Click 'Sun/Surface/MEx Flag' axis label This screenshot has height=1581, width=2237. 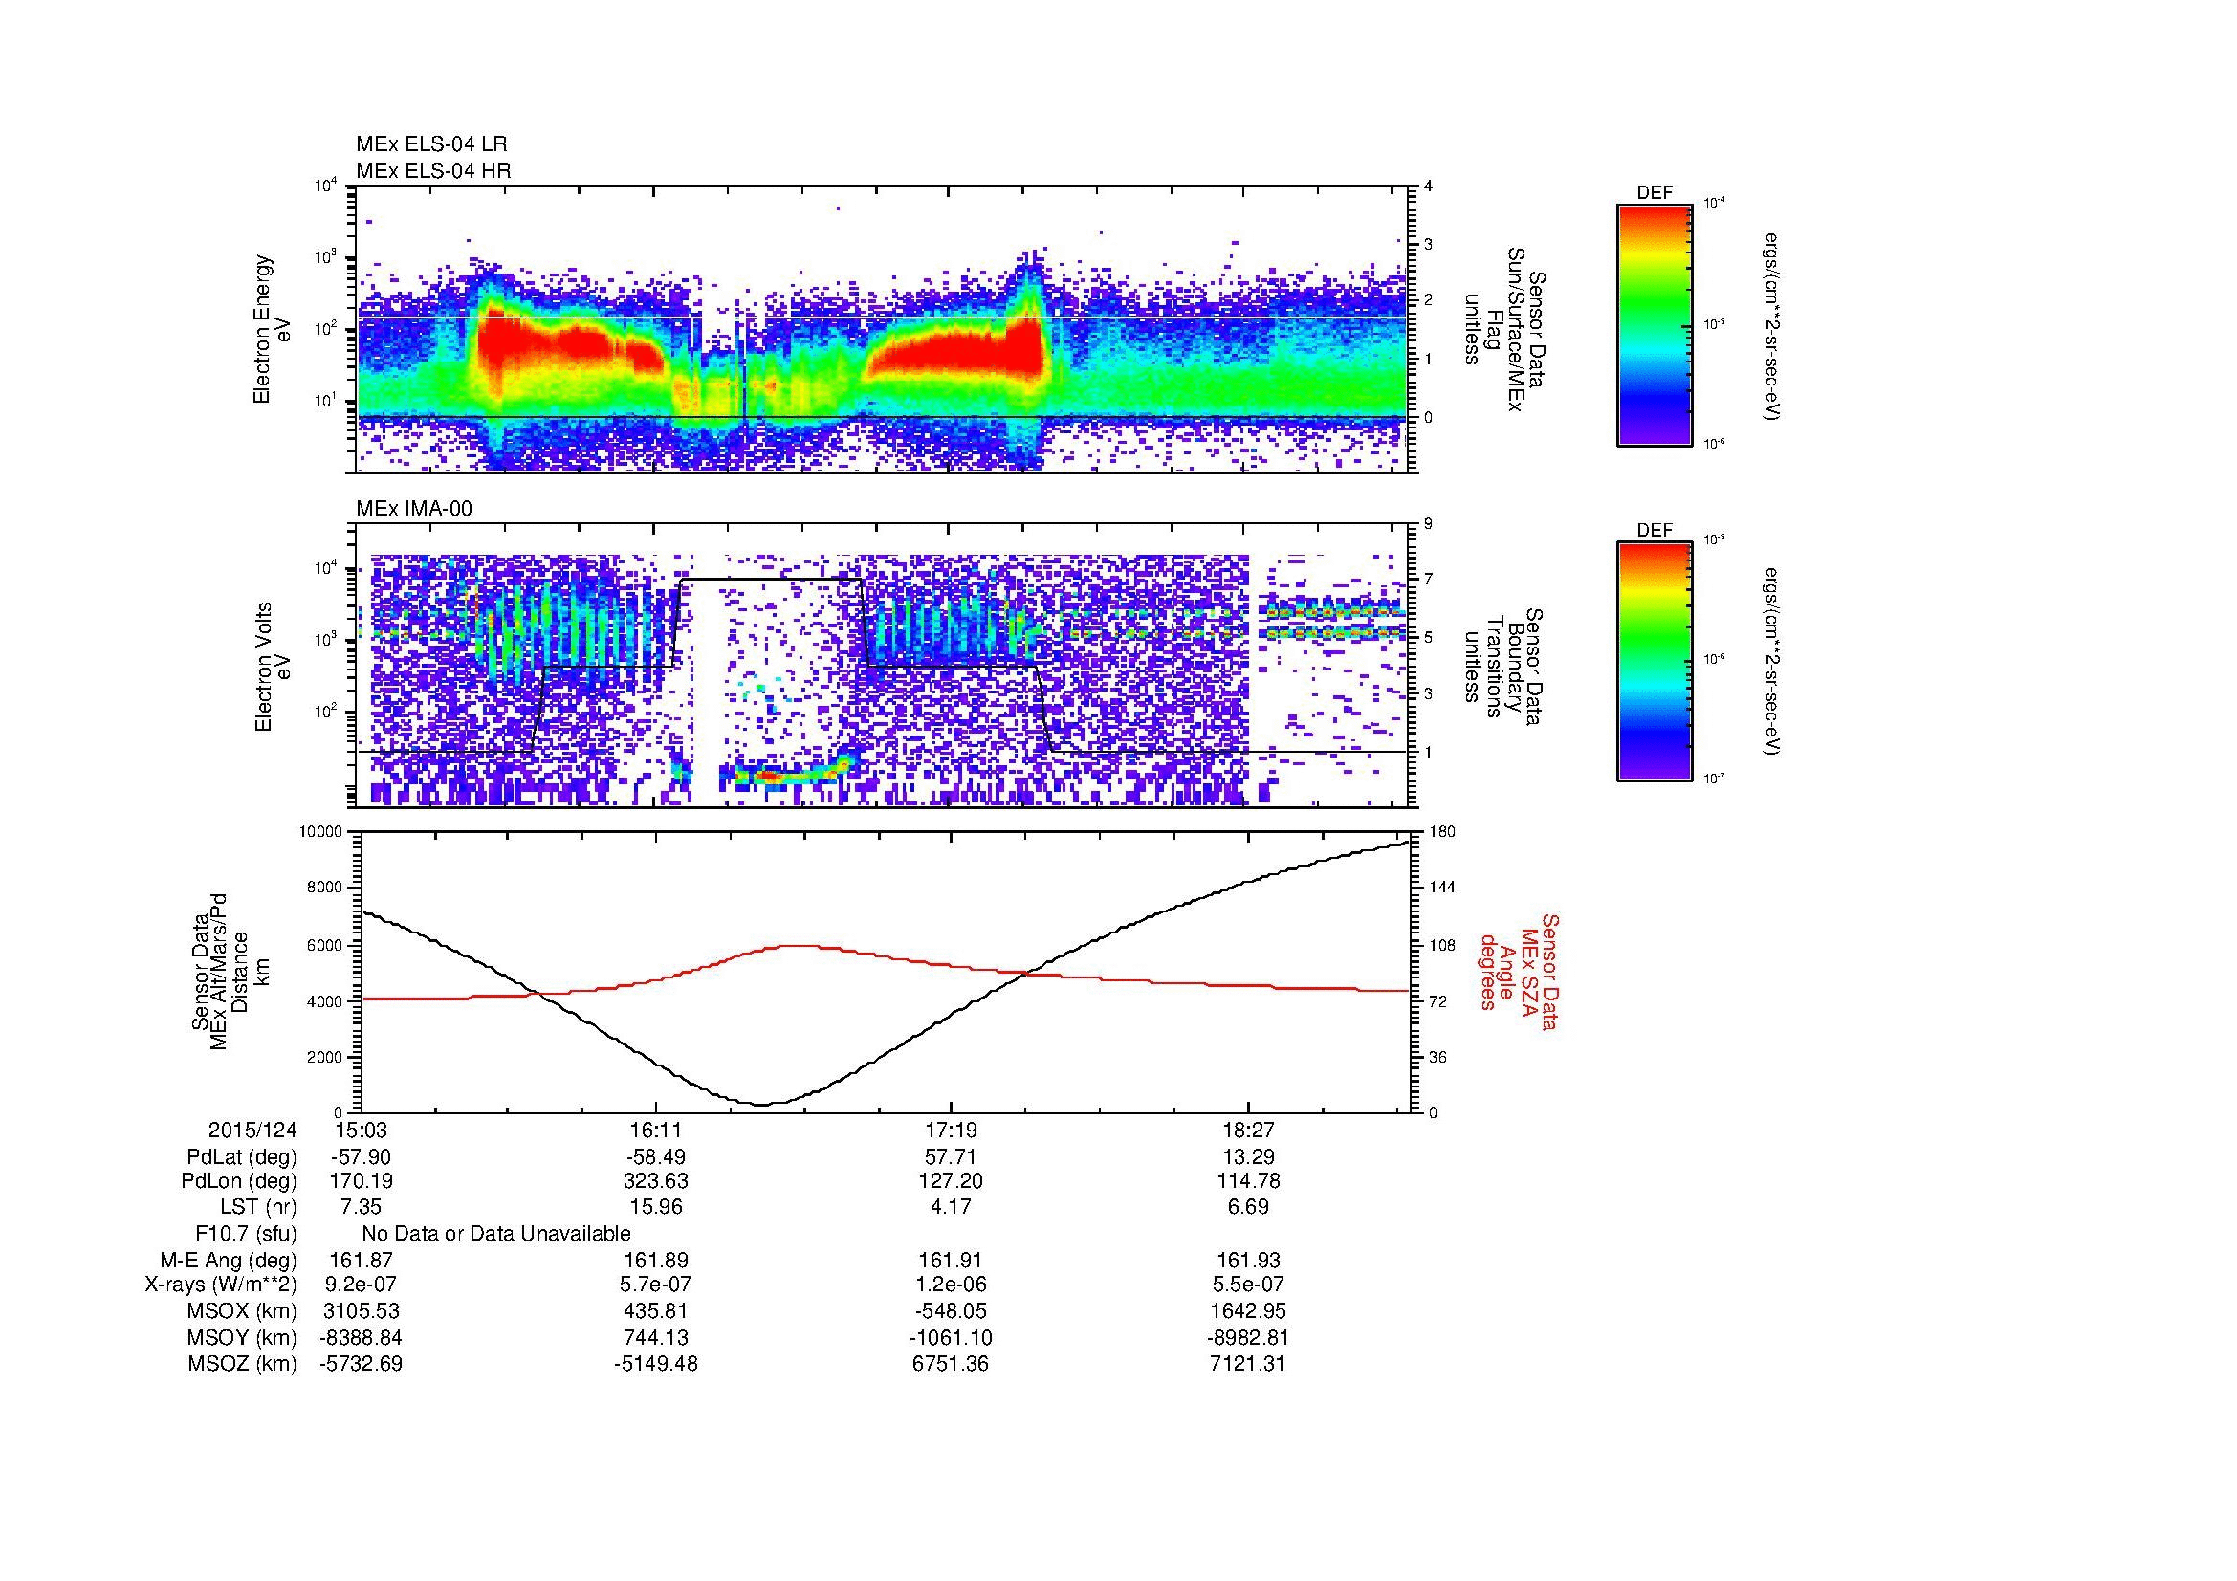click(x=1504, y=330)
